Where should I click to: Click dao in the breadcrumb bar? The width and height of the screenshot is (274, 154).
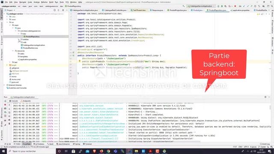click(61, 6)
